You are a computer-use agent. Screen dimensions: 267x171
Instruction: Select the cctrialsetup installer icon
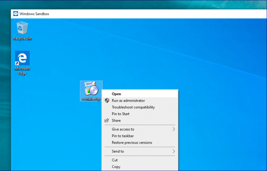(91, 91)
